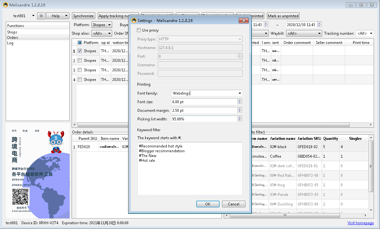Click the end date 2020/12/30 11:43 field
This screenshot has width=380, height=229.
pos(301,25)
